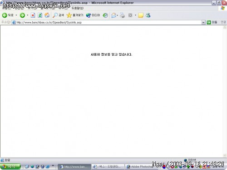Show browsing History with the clock icon
This screenshot has width=227, height=170.
pyautogui.click(x=105, y=15)
